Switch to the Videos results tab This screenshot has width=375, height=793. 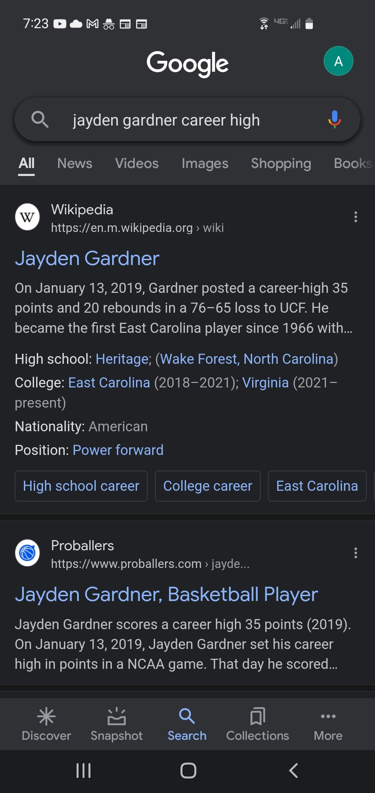[x=137, y=163]
